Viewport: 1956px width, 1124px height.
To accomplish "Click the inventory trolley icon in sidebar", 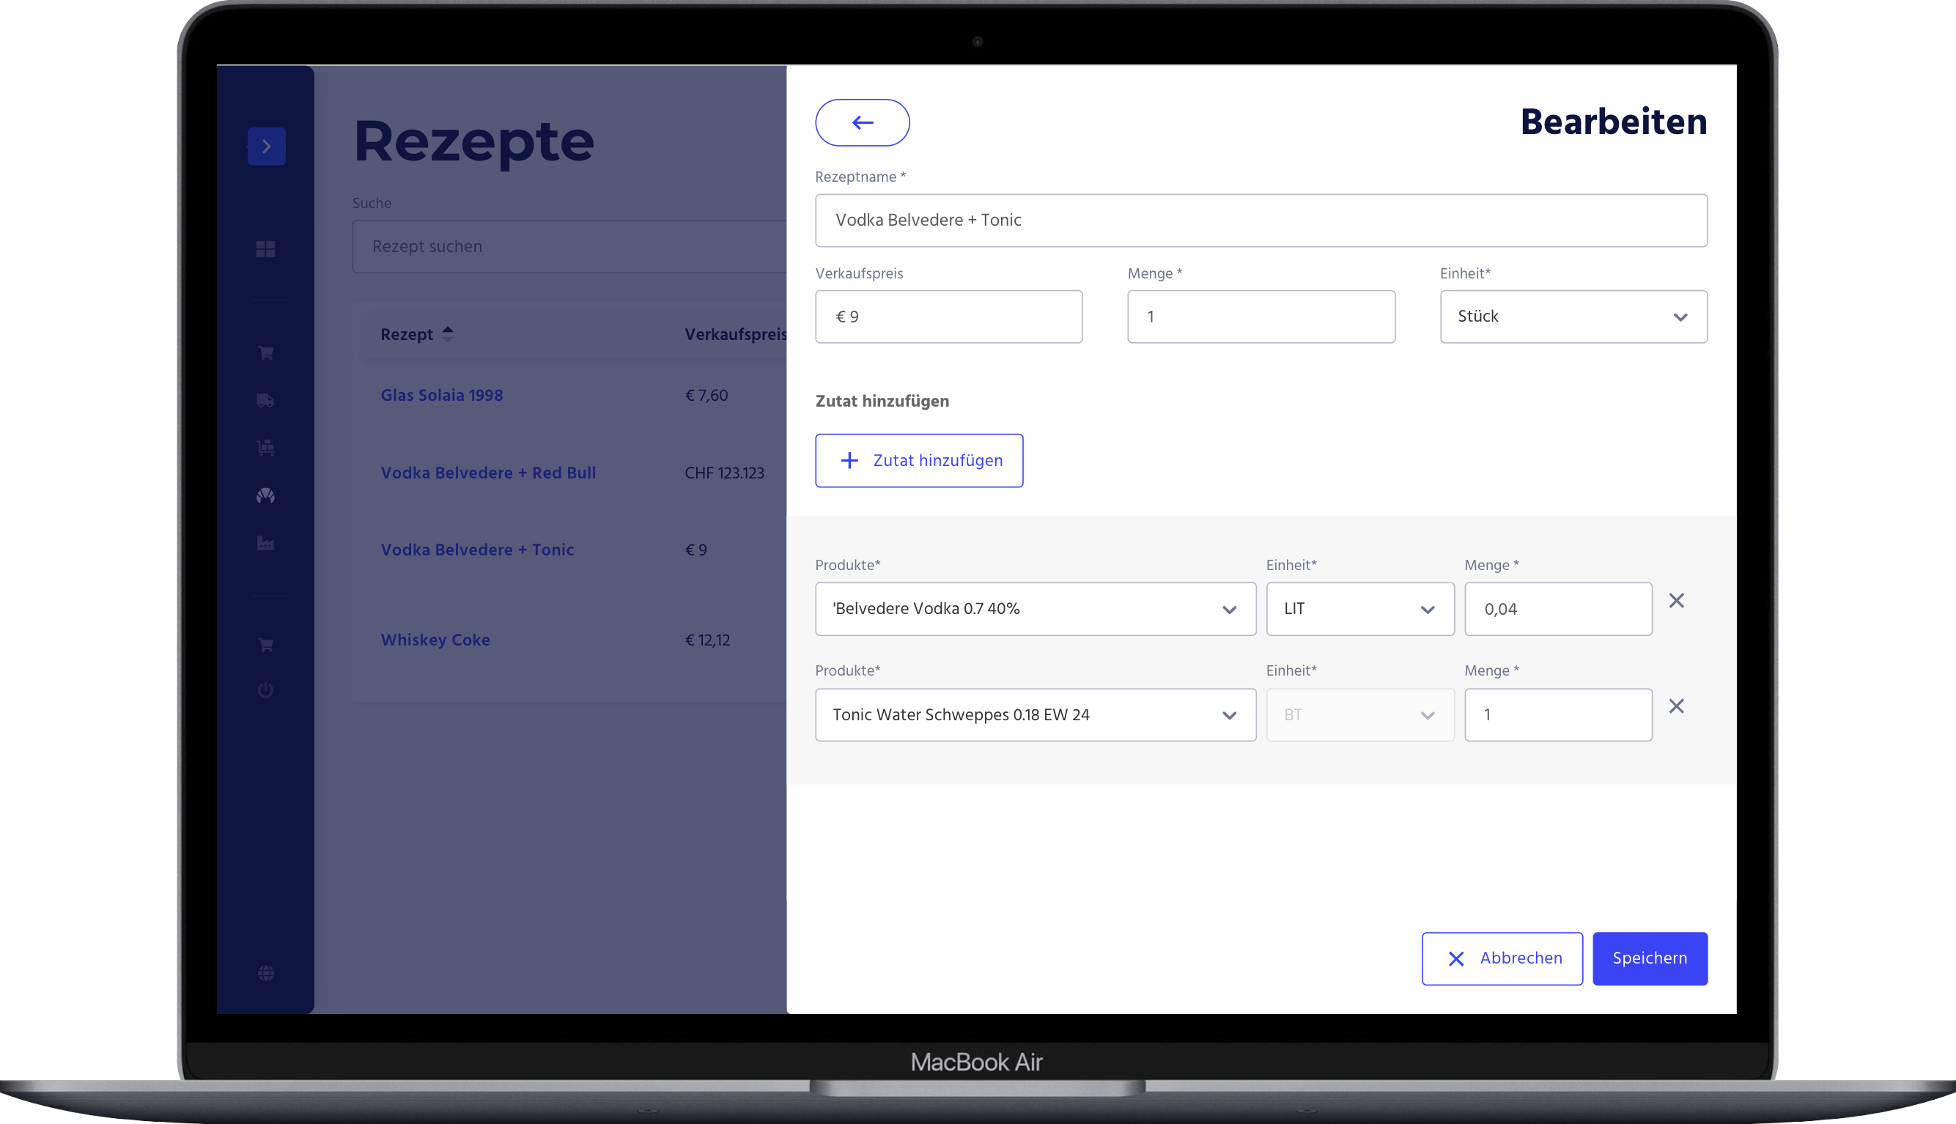I will (265, 447).
